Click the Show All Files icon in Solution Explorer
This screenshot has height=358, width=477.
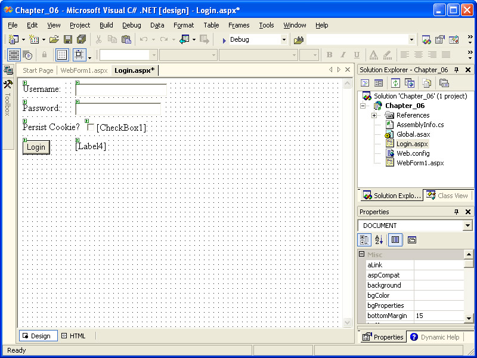click(427, 83)
